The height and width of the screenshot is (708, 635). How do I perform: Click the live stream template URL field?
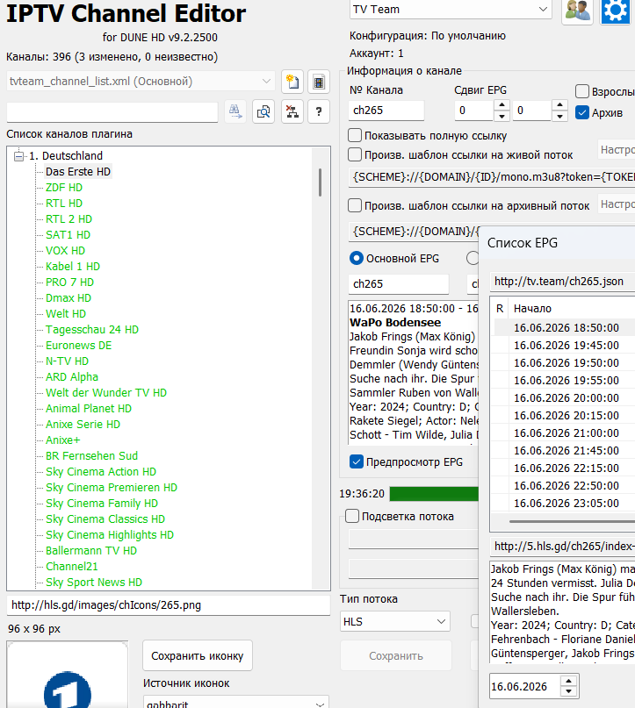492,177
